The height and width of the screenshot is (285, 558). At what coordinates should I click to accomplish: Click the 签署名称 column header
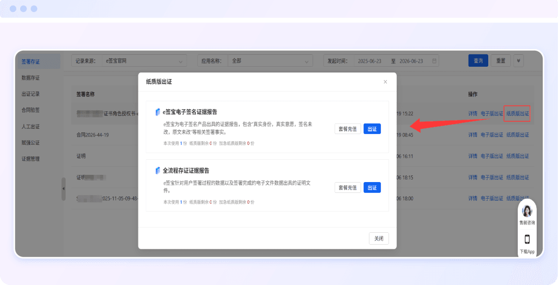(x=85, y=95)
